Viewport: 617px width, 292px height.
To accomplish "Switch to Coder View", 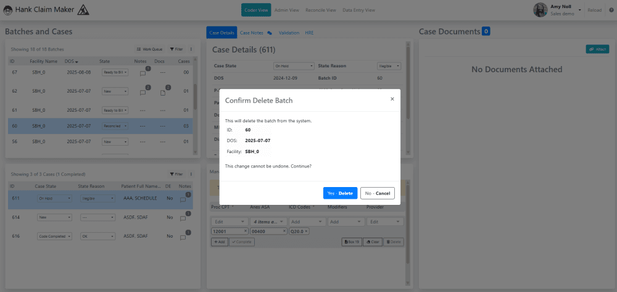I will pos(256,10).
